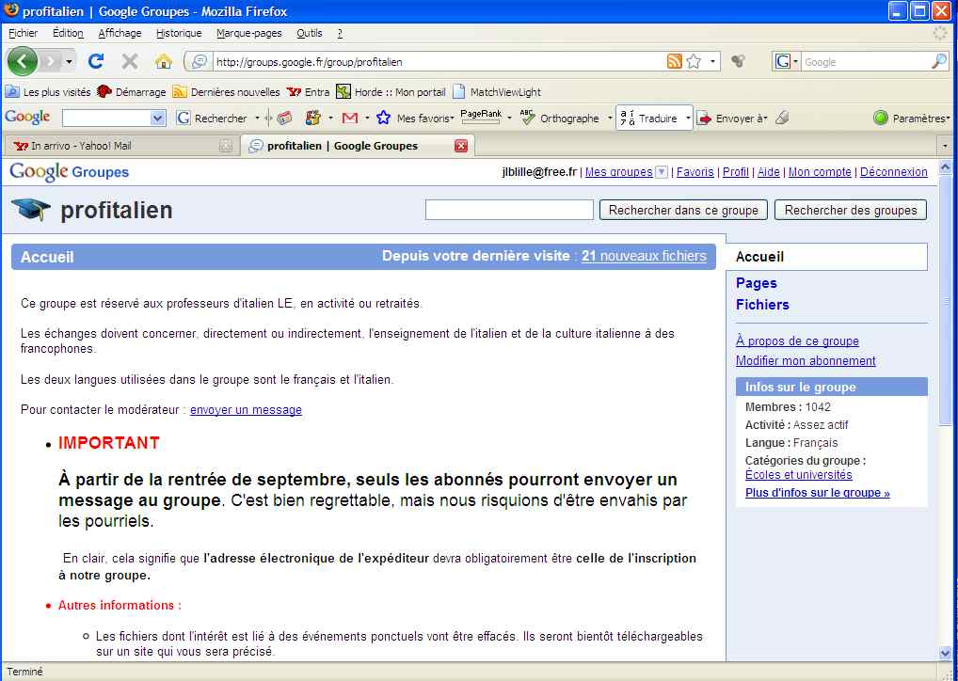Click the Déconnexion link
Screen dimensions: 958x681
pyautogui.click(x=894, y=172)
